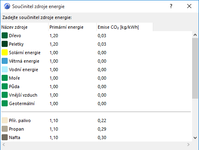The width and height of the screenshot is (199, 150).
Task: Select the Geotermální row label
Action: click(x=21, y=104)
